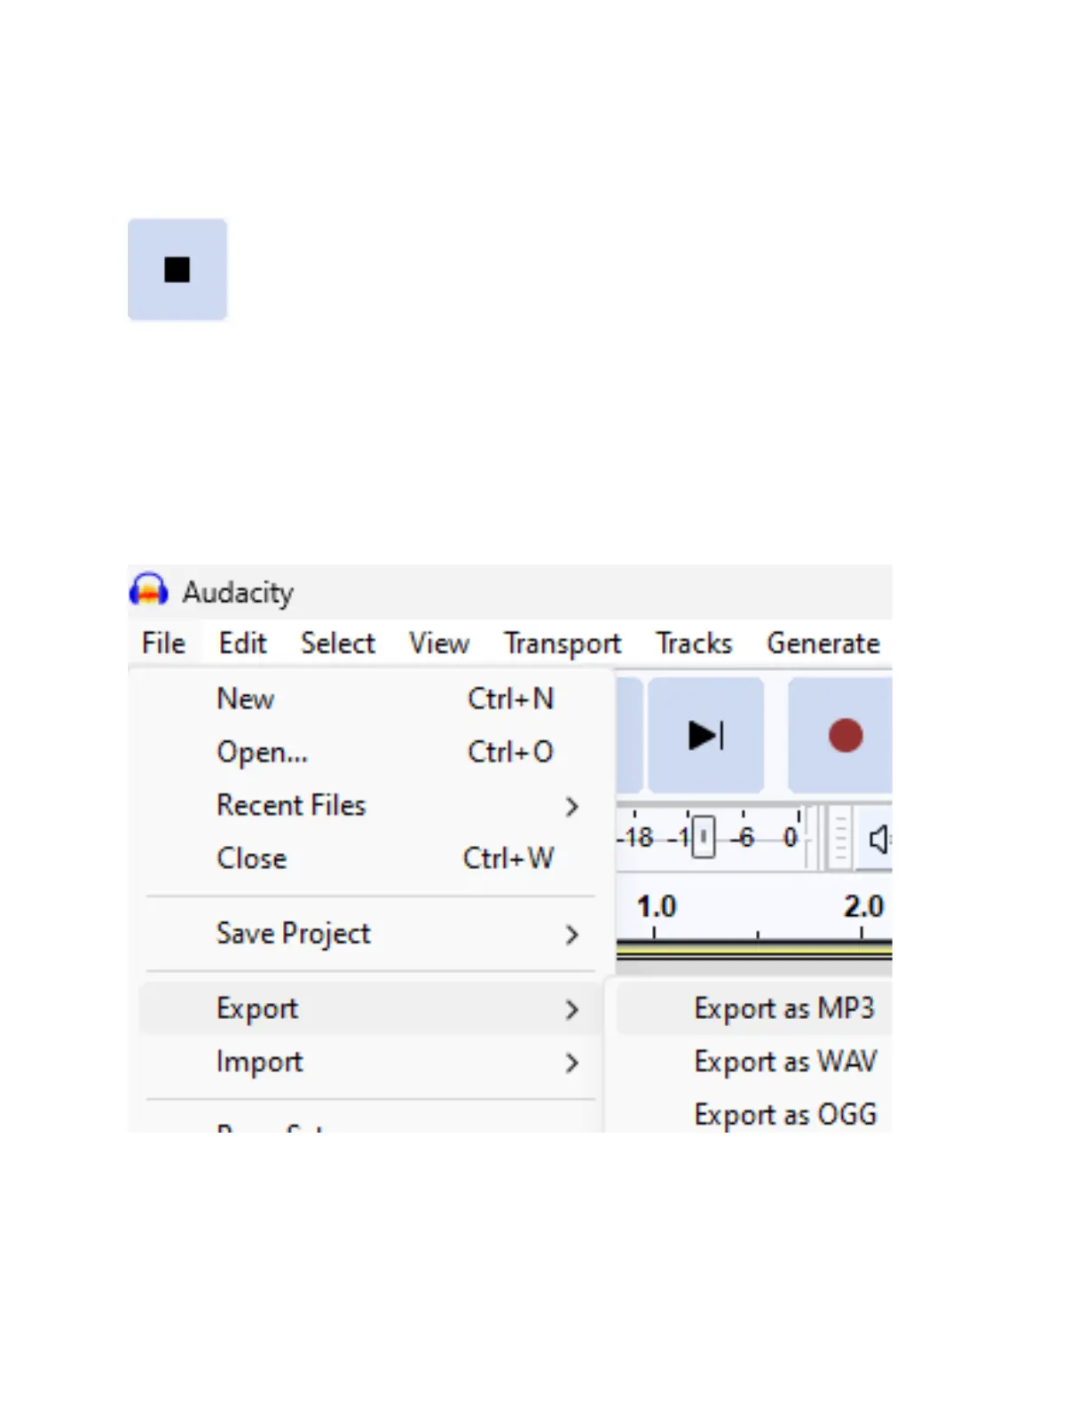This screenshot has height=1406, width=1086.
Task: Select Export as OGG
Action: tap(754, 1115)
